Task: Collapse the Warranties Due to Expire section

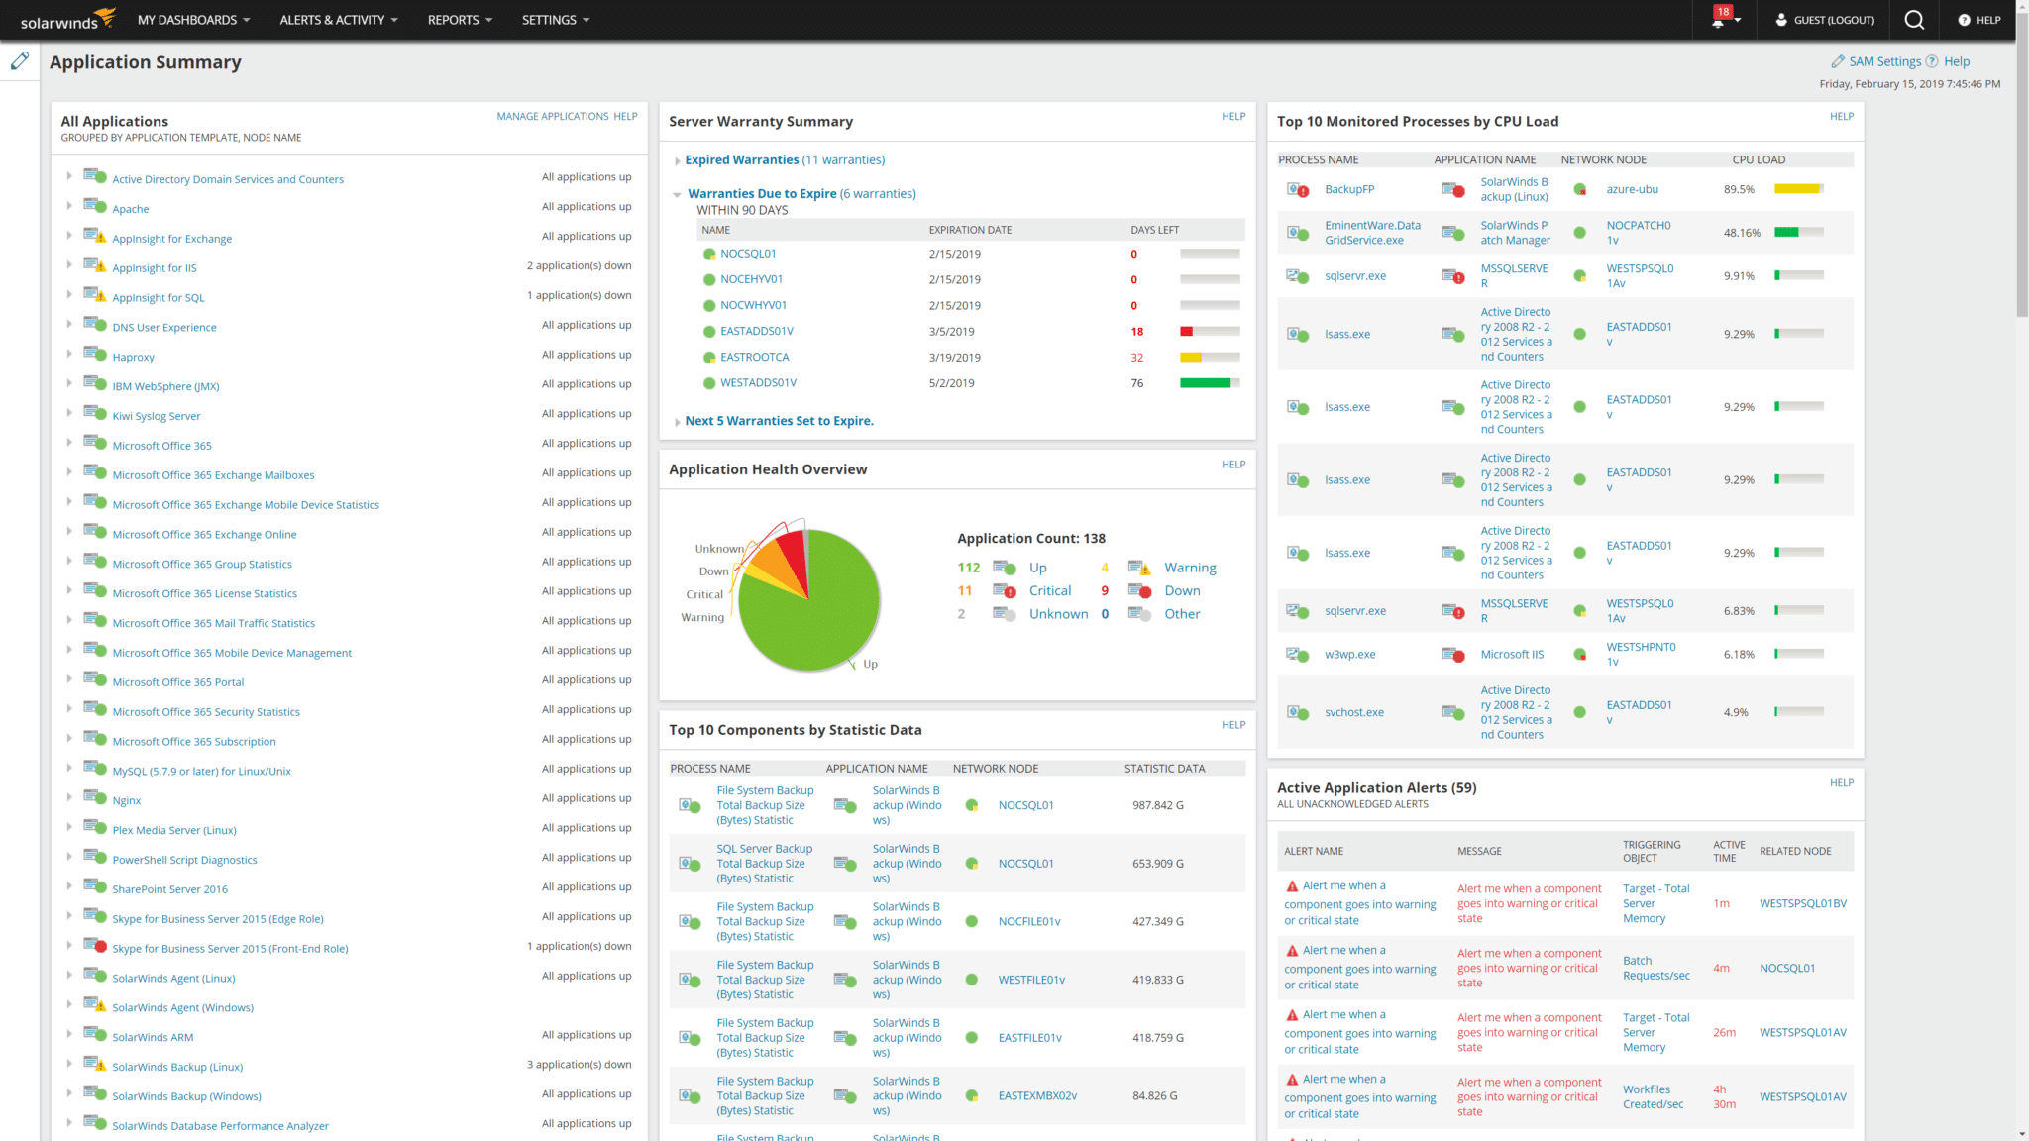Action: click(678, 194)
